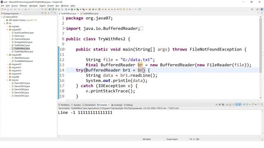This screenshot has width=264, height=148.
Task: Toggle Scroll Lock in Console toolbar
Action: tap(230, 104)
